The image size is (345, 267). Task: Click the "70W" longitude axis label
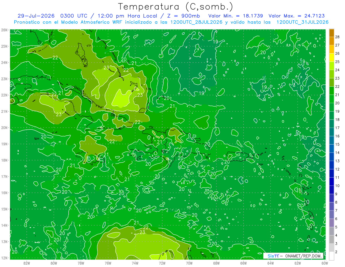click(189, 263)
